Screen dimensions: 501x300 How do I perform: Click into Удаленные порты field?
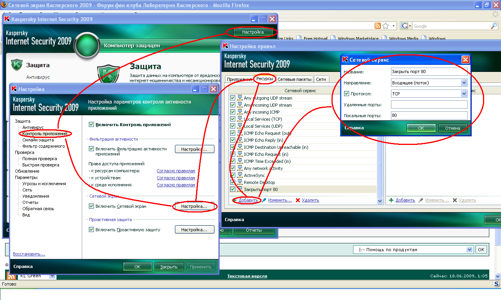point(429,105)
